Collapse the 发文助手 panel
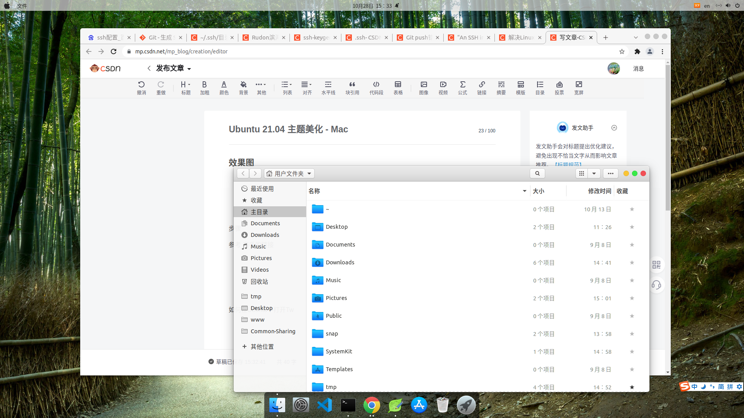The image size is (744, 418). click(614, 128)
